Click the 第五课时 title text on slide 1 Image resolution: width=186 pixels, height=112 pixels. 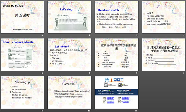pos(22,15)
